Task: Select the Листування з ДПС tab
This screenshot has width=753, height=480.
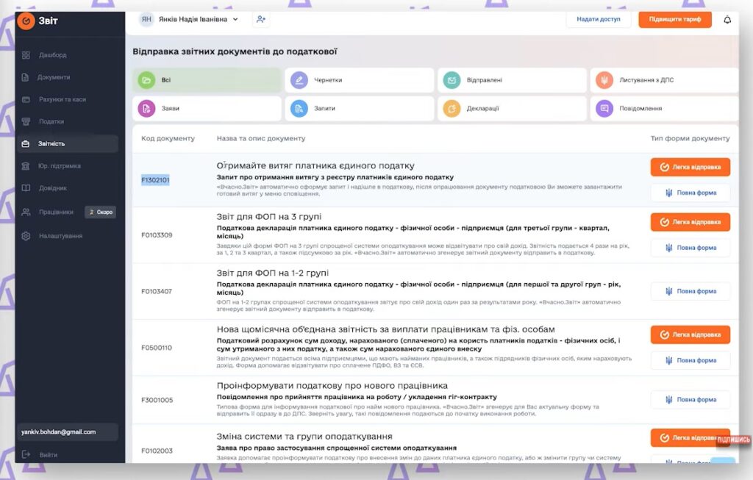Action: pyautogui.click(x=663, y=79)
